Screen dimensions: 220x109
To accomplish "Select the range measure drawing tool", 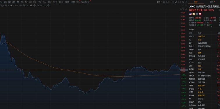I will click(11, 5).
